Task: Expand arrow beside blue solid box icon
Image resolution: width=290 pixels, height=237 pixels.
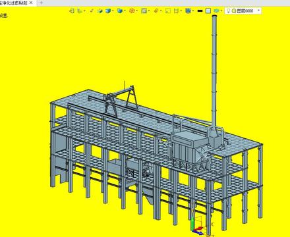Action: point(113,11)
